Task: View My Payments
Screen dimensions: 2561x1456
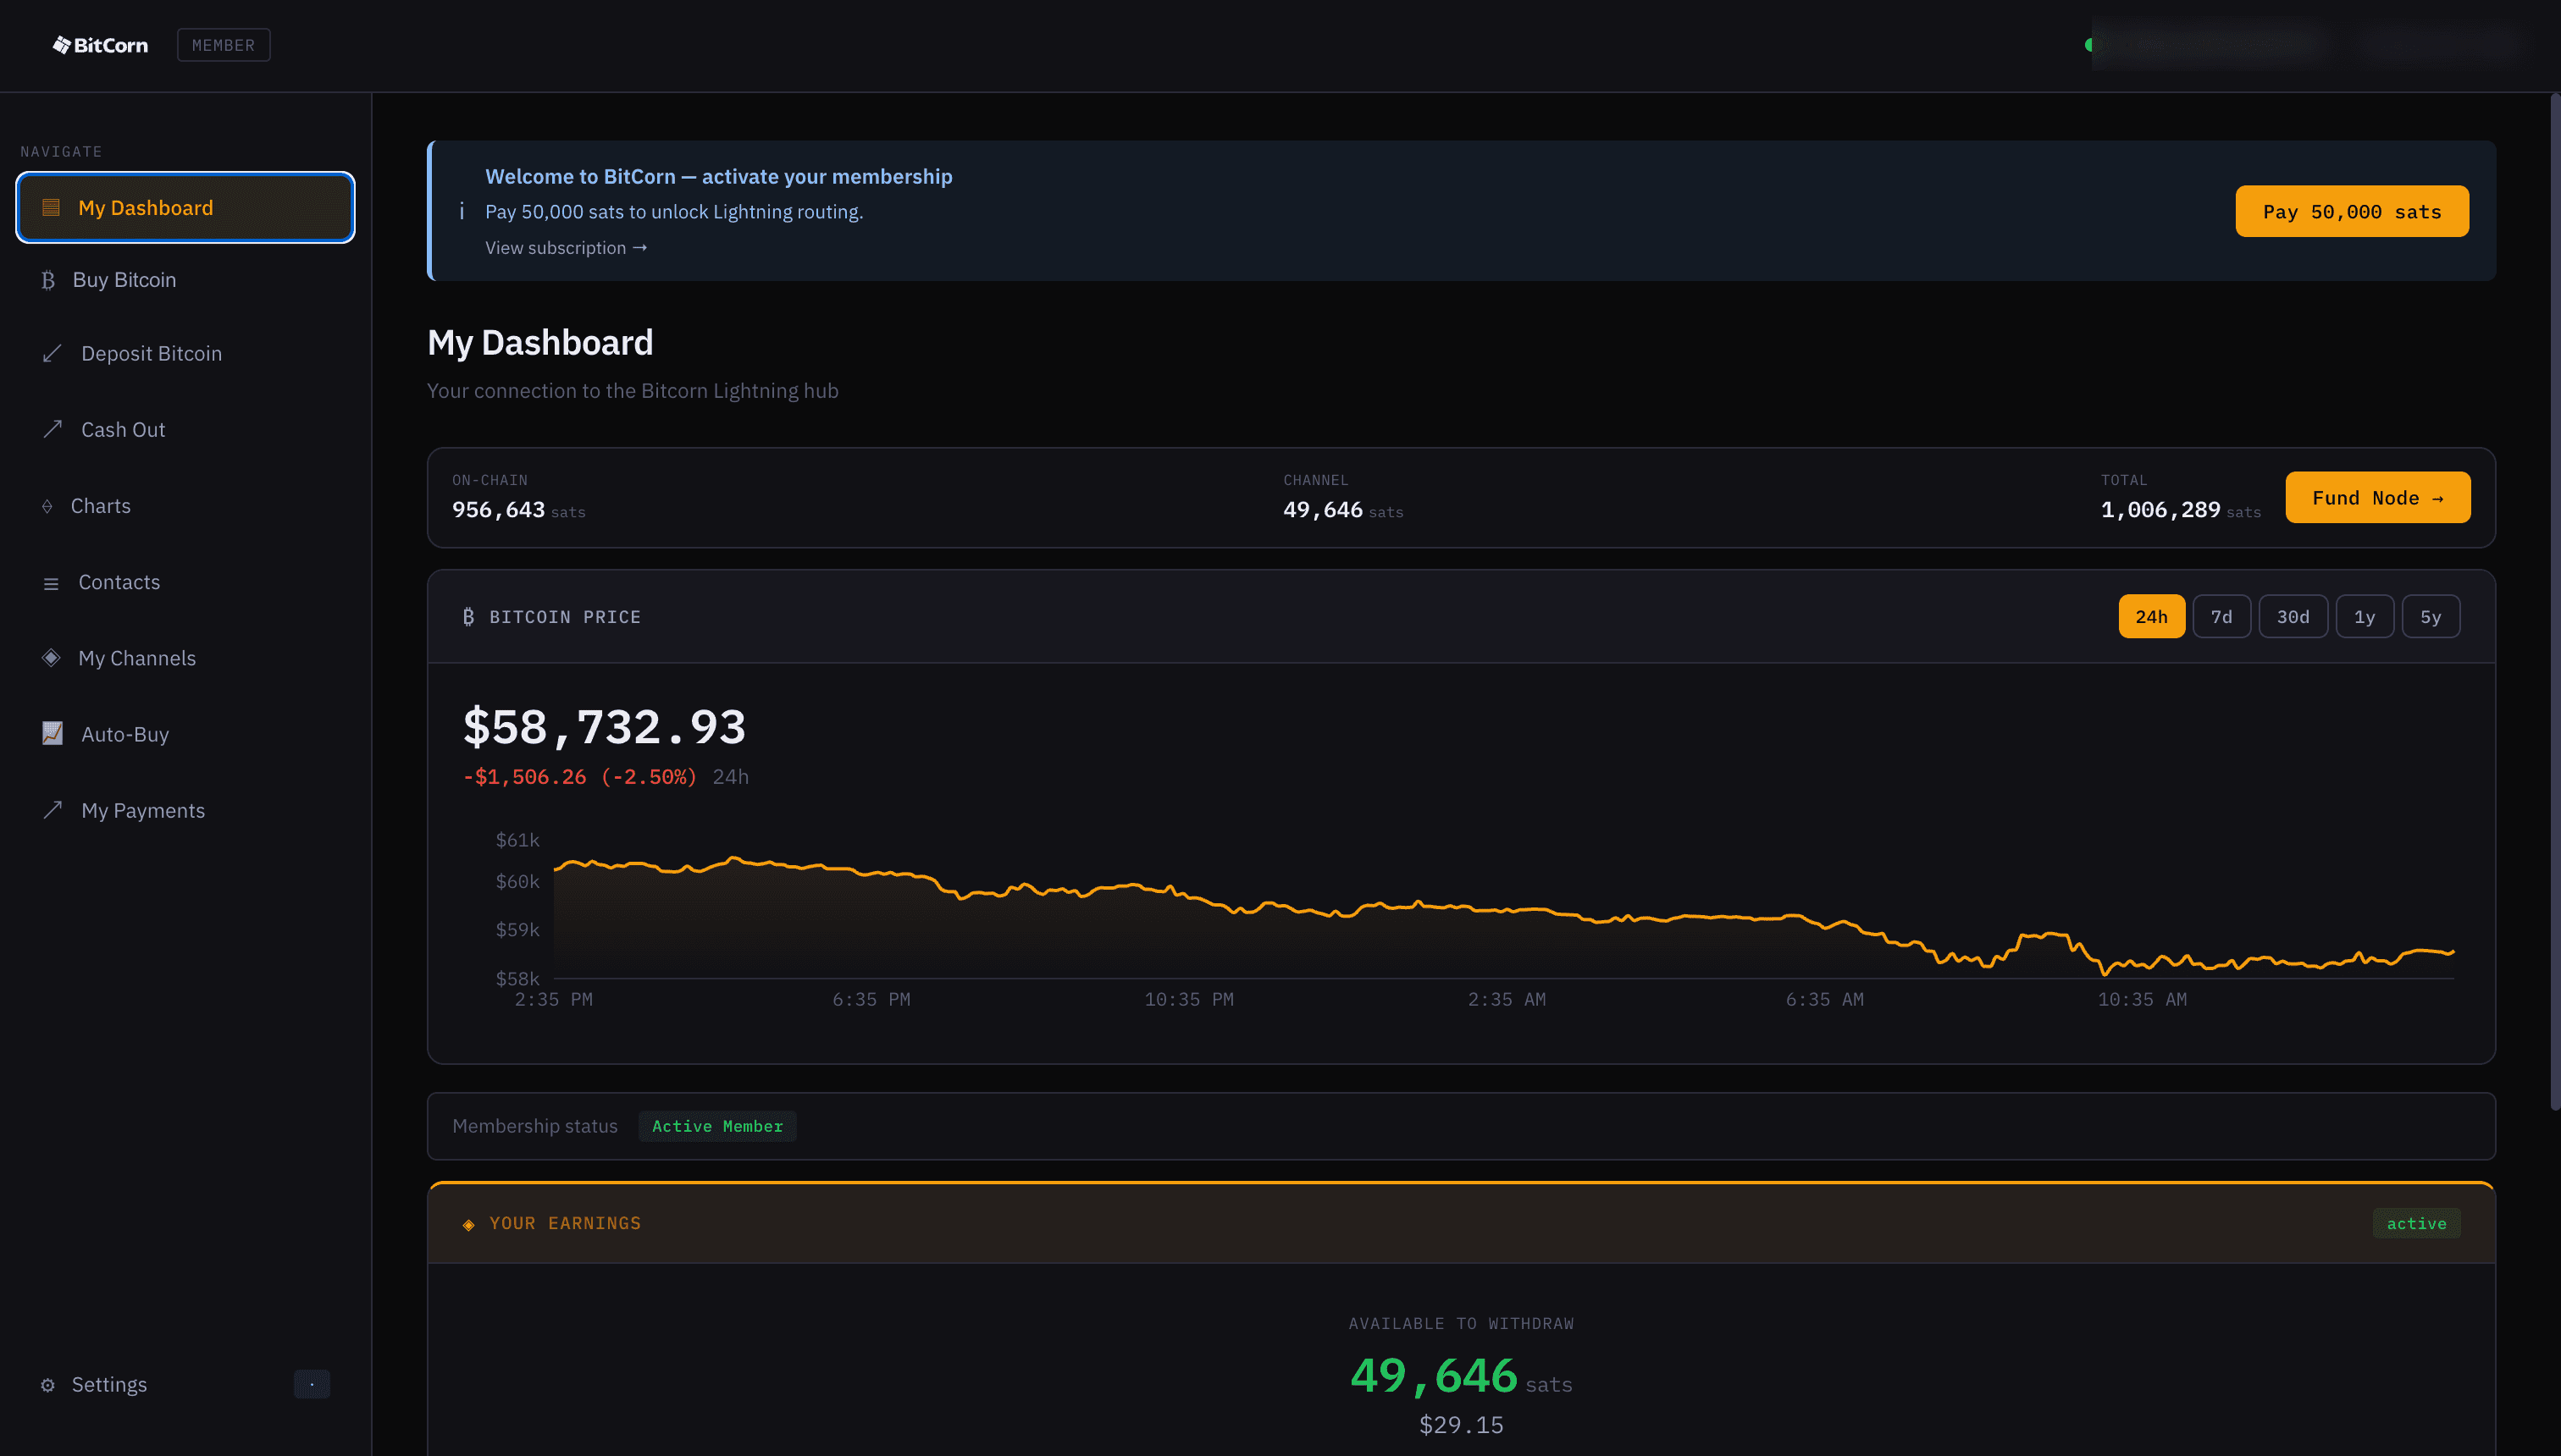Action: coord(185,810)
